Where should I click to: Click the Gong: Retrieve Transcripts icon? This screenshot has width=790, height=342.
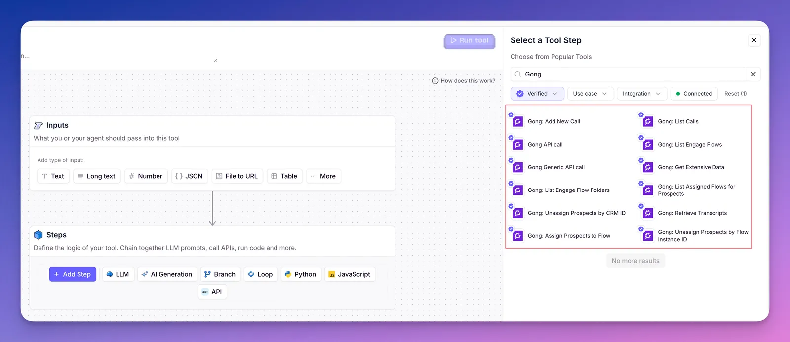[x=648, y=213]
